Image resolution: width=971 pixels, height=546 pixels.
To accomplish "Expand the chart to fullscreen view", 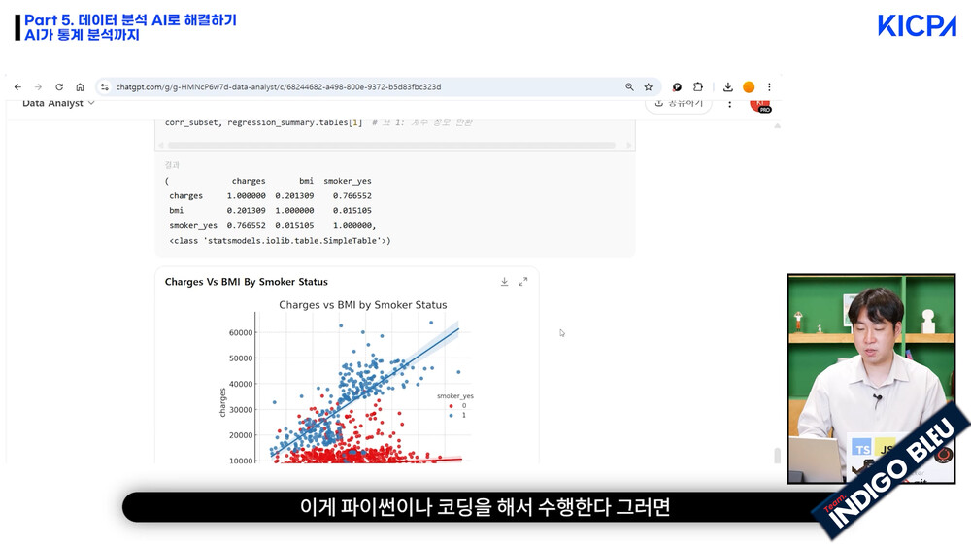I will [522, 282].
